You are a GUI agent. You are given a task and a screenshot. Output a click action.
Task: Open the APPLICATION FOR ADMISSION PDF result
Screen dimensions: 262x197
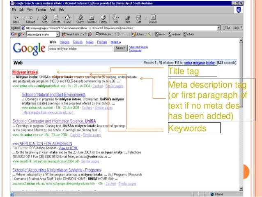(46, 144)
